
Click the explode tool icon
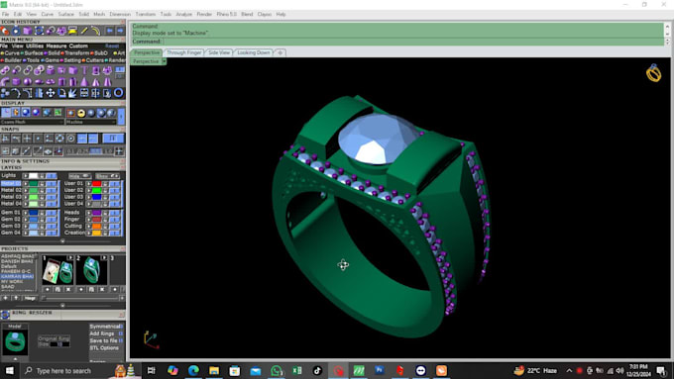tap(72, 93)
